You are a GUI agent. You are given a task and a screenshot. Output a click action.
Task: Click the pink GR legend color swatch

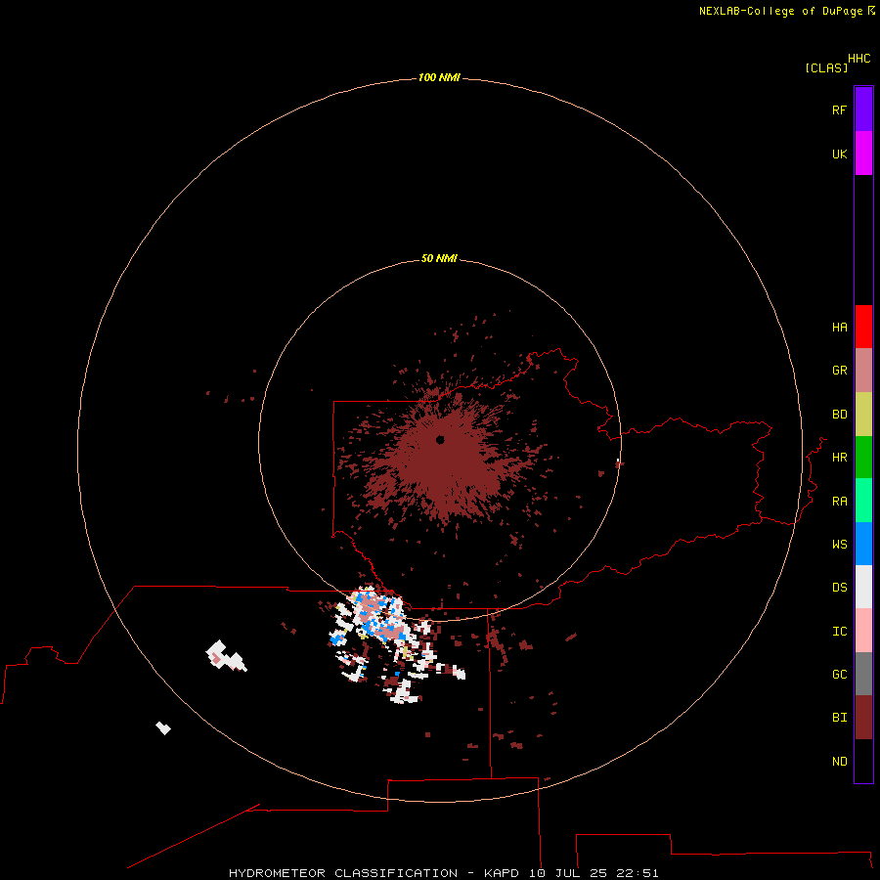863,371
